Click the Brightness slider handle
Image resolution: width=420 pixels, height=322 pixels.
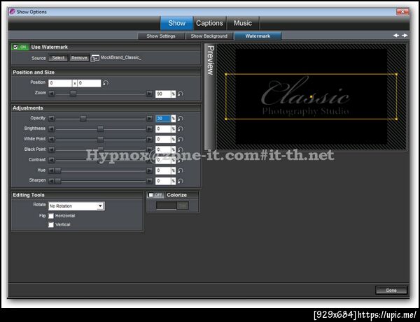coord(100,129)
